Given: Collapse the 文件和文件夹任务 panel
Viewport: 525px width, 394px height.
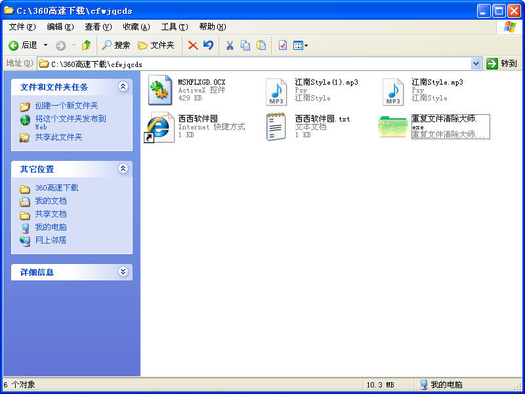Looking at the screenshot, I should point(123,87).
